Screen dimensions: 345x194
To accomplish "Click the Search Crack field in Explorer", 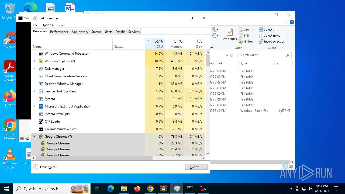I will click(x=264, y=55).
